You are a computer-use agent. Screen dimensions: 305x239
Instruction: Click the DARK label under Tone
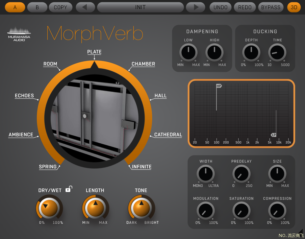pyautogui.click(x=132, y=222)
